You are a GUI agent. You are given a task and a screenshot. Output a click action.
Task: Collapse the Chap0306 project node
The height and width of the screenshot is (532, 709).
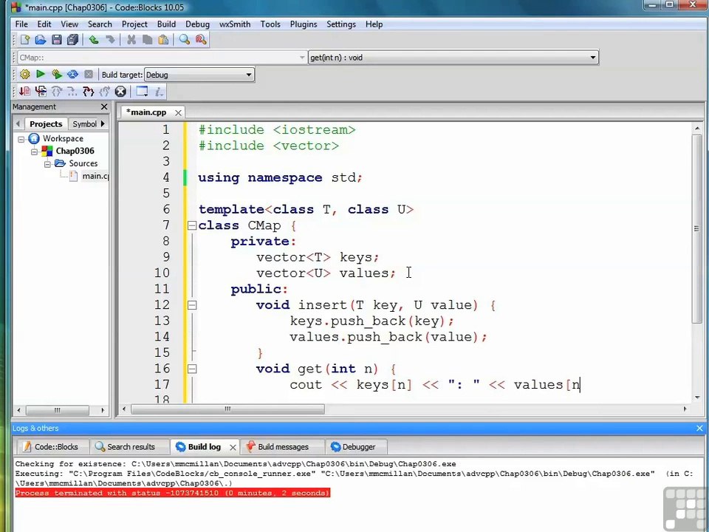(x=34, y=151)
